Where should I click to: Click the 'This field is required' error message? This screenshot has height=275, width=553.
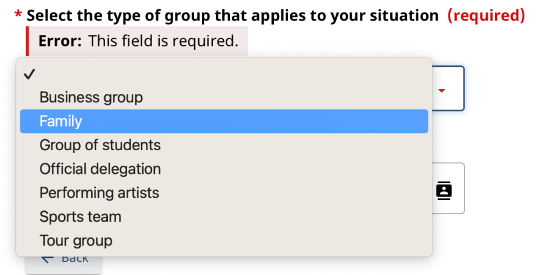(163, 41)
